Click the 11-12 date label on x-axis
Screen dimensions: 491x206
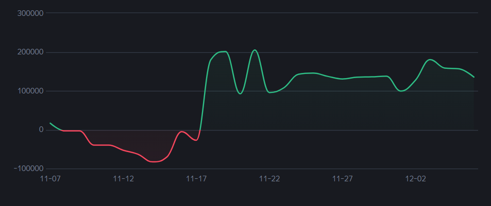123,179
